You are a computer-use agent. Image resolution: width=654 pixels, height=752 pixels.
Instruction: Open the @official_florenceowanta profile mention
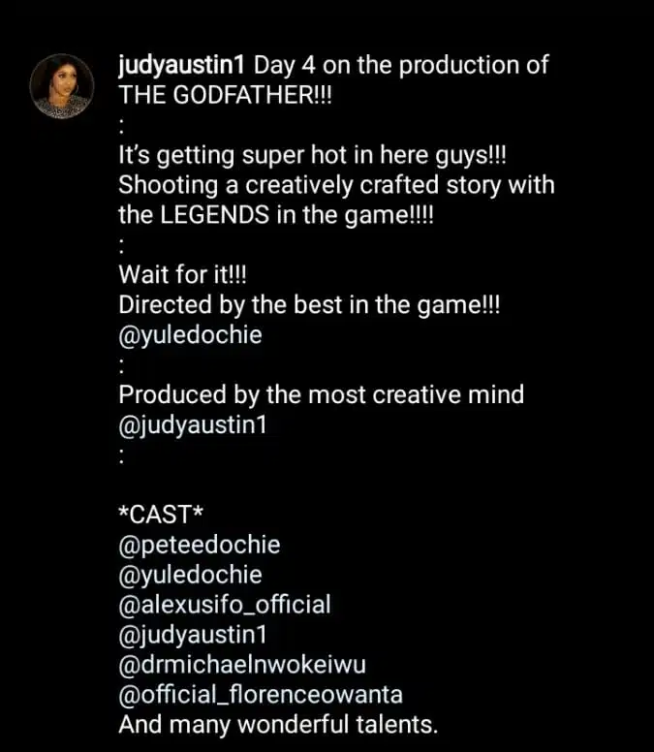point(261,695)
